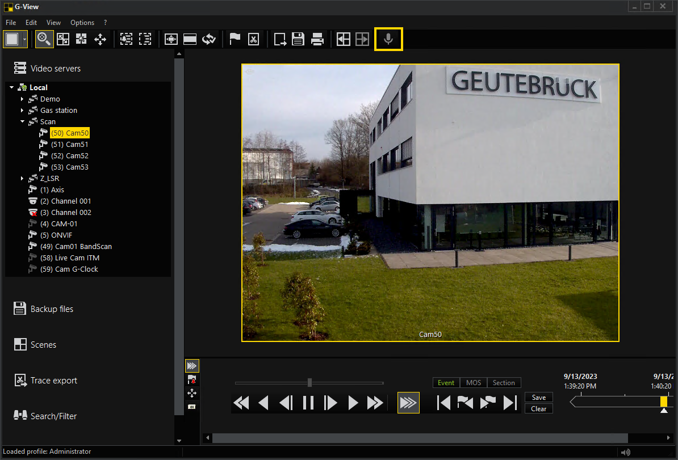Open the File menu

(11, 23)
